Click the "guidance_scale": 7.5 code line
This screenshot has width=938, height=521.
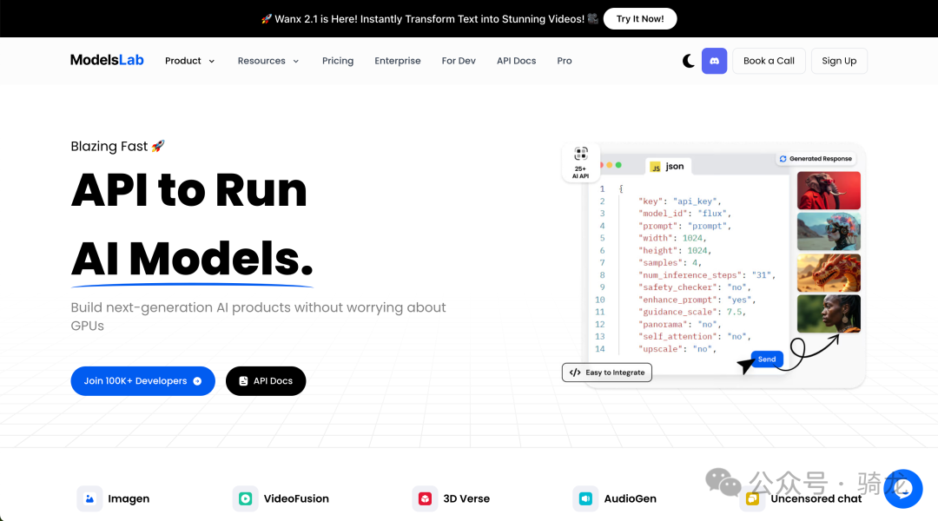click(x=692, y=313)
